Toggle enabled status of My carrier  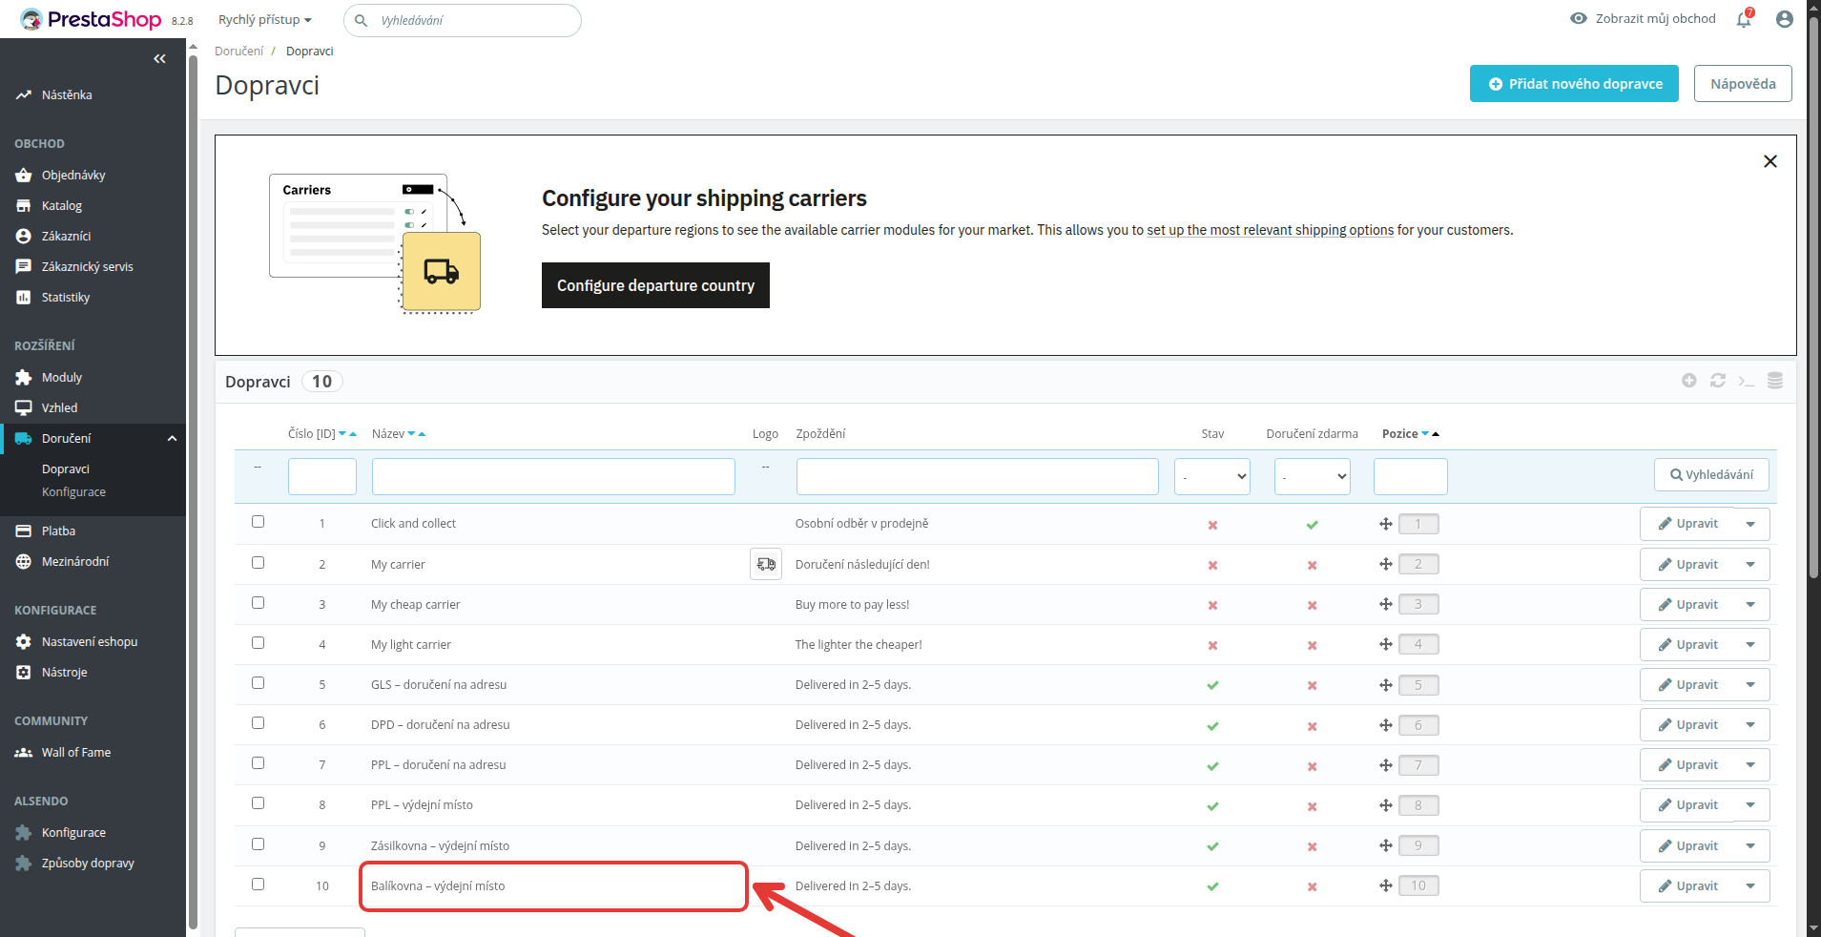pyautogui.click(x=1212, y=565)
